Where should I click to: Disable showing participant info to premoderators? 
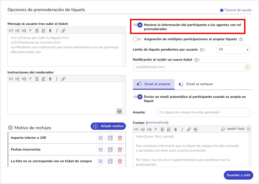coord(138,25)
